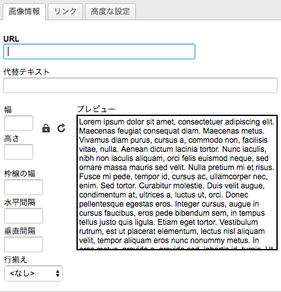Click the プレビュー label
The height and width of the screenshot is (292, 281).
tap(96, 109)
